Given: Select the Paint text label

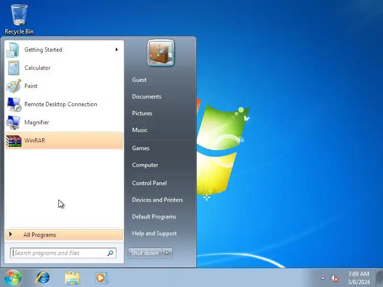Looking at the screenshot, I should pyautogui.click(x=31, y=86).
